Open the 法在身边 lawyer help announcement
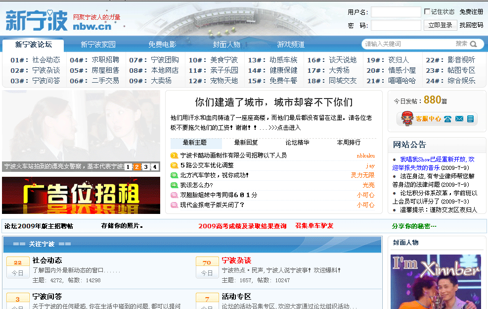Screen dimensions: 488x309 [433, 180]
